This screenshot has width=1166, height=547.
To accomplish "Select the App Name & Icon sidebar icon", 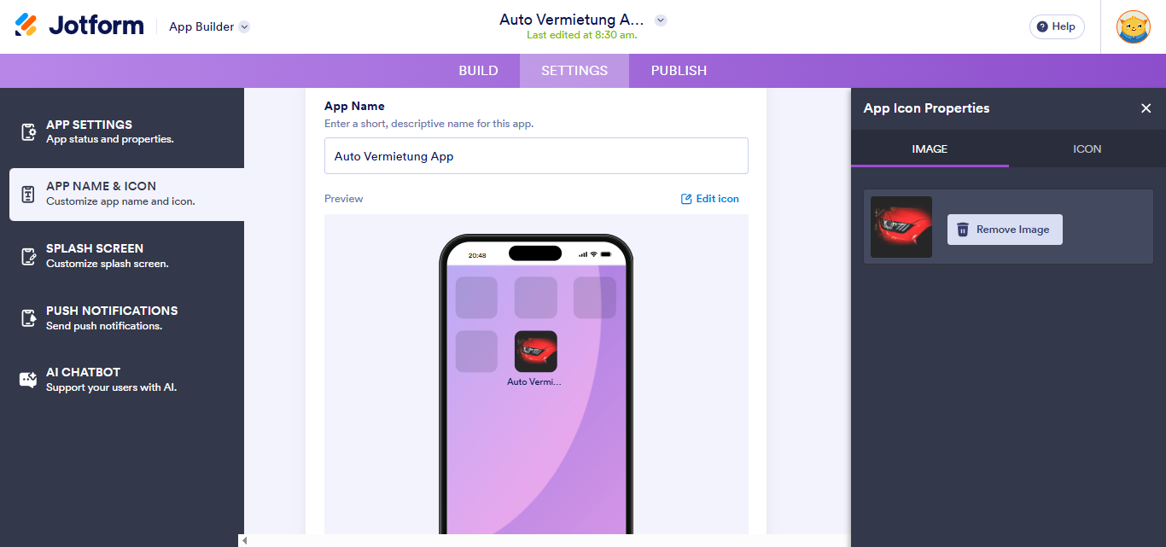I will (x=28, y=195).
